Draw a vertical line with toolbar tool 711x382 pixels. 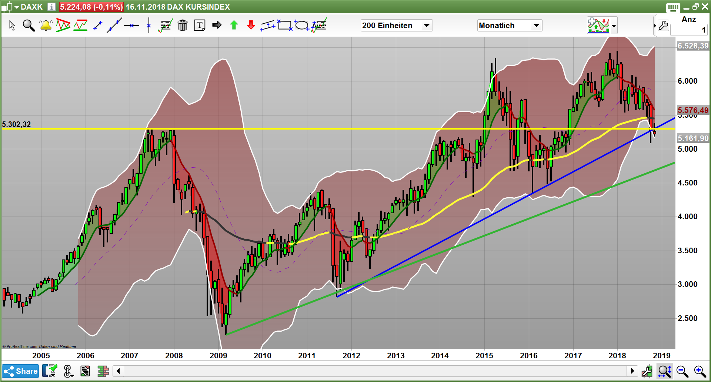(x=148, y=25)
